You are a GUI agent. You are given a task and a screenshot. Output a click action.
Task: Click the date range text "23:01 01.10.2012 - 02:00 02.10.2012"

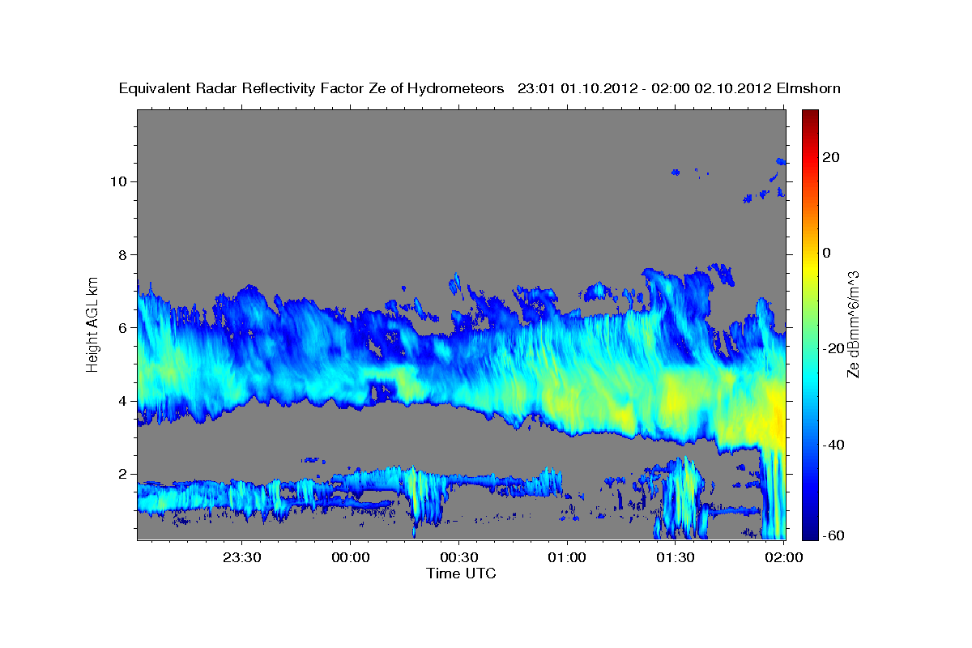coord(645,88)
